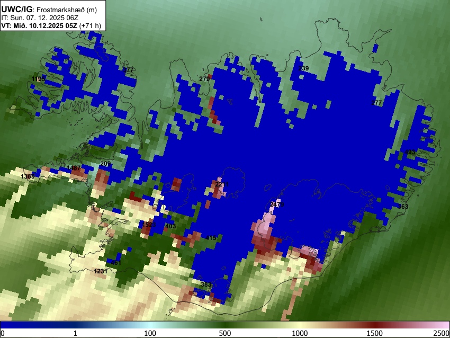
Task: Click the station value 209 on the map
Action: (x=105, y=164)
